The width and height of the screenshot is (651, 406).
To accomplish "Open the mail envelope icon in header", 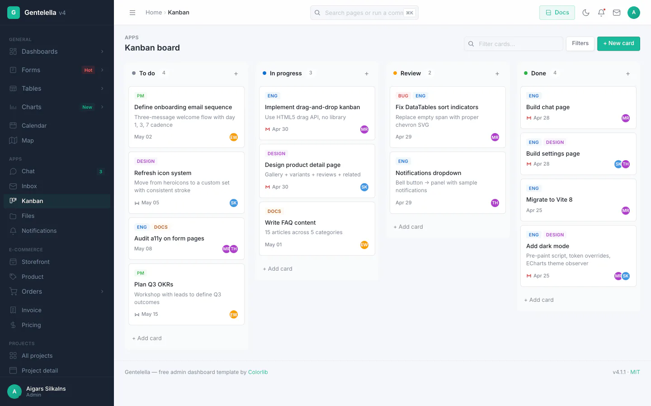I will (x=617, y=13).
